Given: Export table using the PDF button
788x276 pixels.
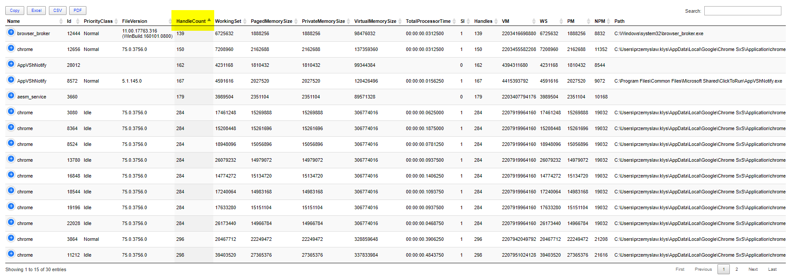Looking at the screenshot, I should pyautogui.click(x=78, y=11).
